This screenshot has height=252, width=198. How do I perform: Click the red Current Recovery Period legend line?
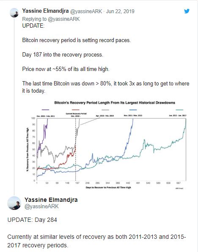(x=76, y=110)
